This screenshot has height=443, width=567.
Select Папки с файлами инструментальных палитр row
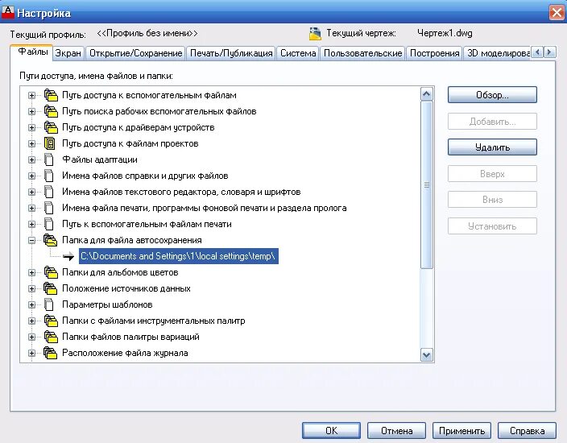(154, 321)
